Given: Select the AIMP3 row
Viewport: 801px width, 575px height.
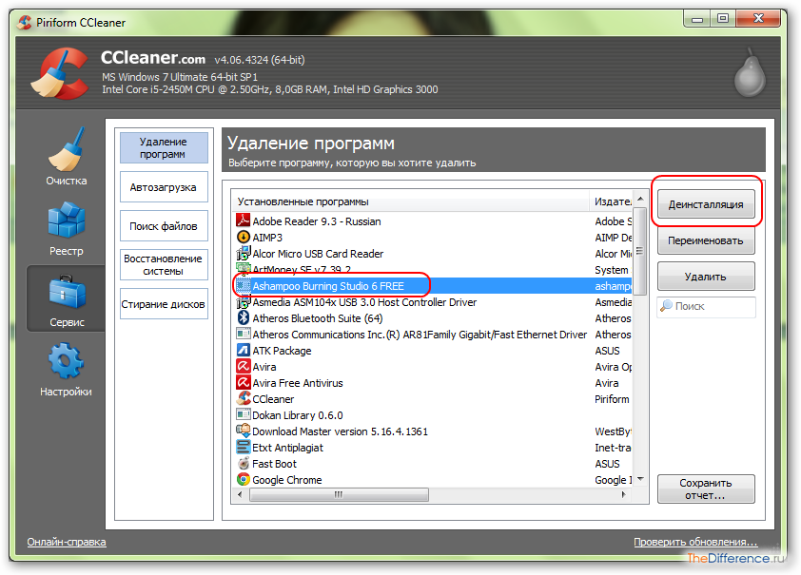Looking at the screenshot, I should coord(433,238).
